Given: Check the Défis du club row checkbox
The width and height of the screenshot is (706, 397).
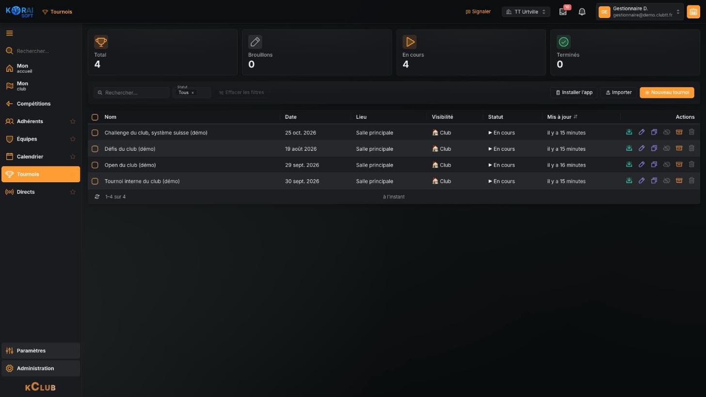Looking at the screenshot, I should [x=95, y=149].
